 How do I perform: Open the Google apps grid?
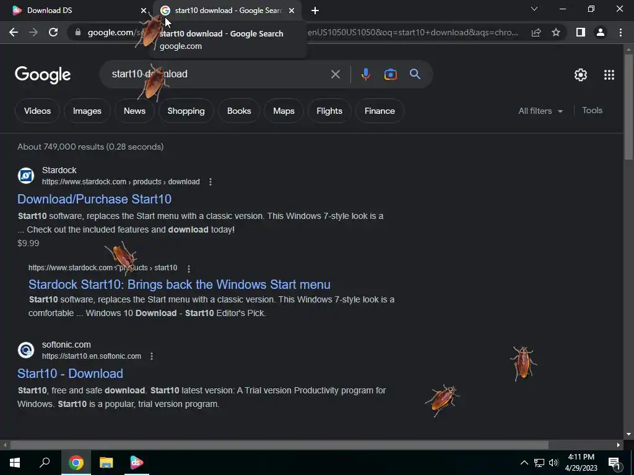pyautogui.click(x=609, y=75)
